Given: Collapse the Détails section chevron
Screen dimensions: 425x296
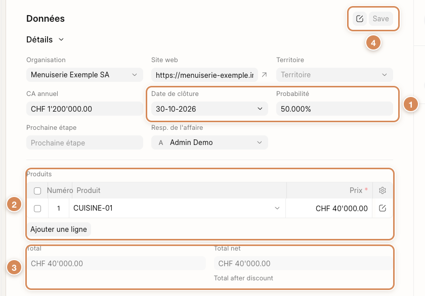Looking at the screenshot, I should [61, 39].
